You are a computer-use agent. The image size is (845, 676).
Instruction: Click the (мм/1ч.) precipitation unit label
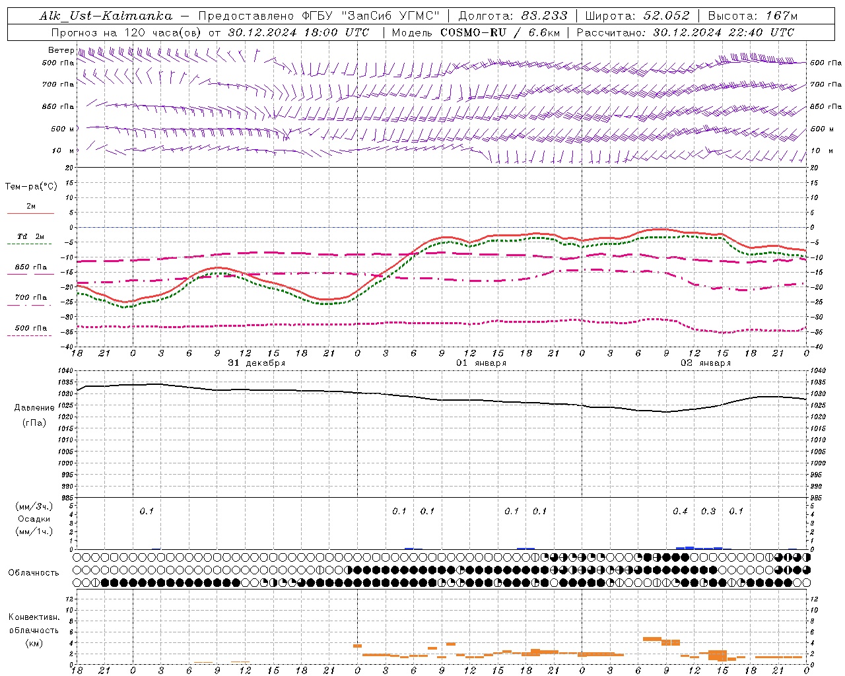[x=34, y=531]
